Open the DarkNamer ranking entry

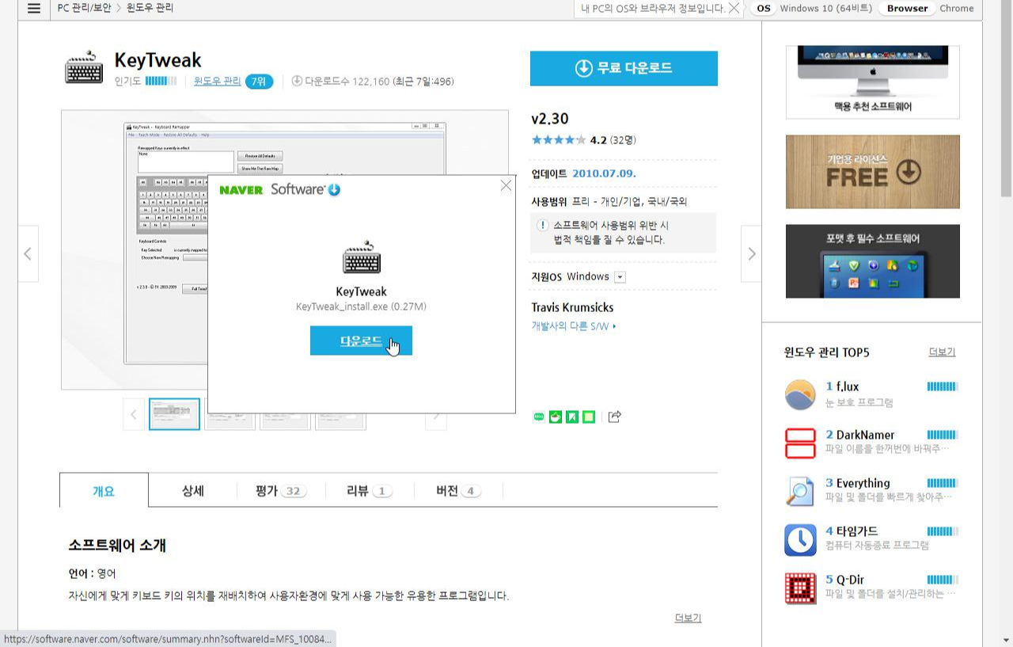pos(871,443)
